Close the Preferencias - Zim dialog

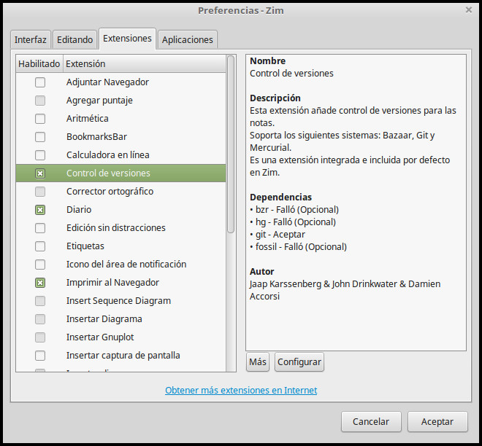click(468, 10)
